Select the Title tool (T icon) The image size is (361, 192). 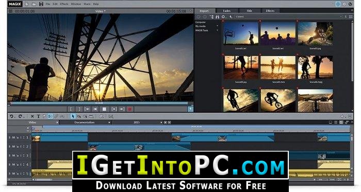click(39, 116)
